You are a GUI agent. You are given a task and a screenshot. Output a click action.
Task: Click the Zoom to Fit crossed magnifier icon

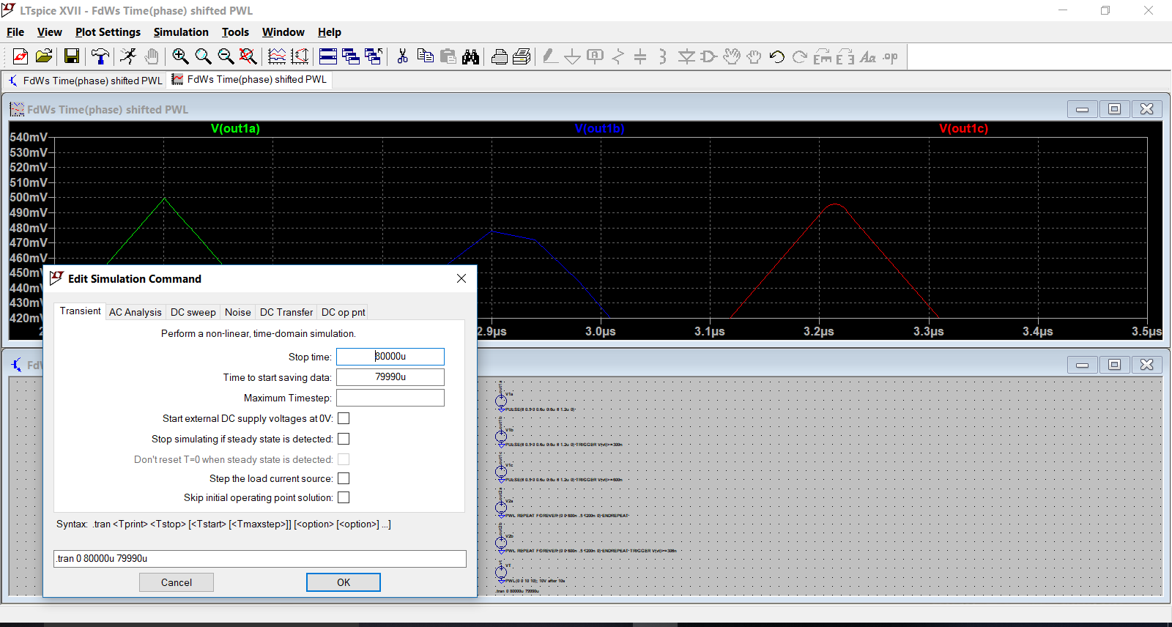click(x=248, y=56)
